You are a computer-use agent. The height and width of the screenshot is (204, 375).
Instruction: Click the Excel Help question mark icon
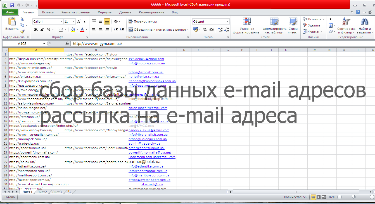[358, 12]
